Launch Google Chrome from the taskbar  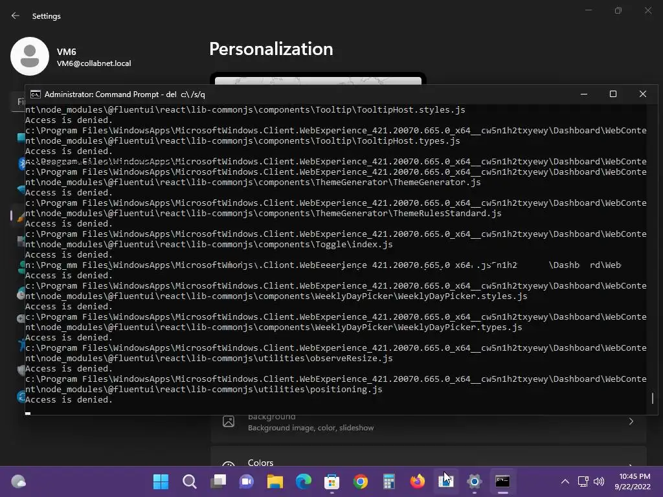pyautogui.click(x=361, y=481)
